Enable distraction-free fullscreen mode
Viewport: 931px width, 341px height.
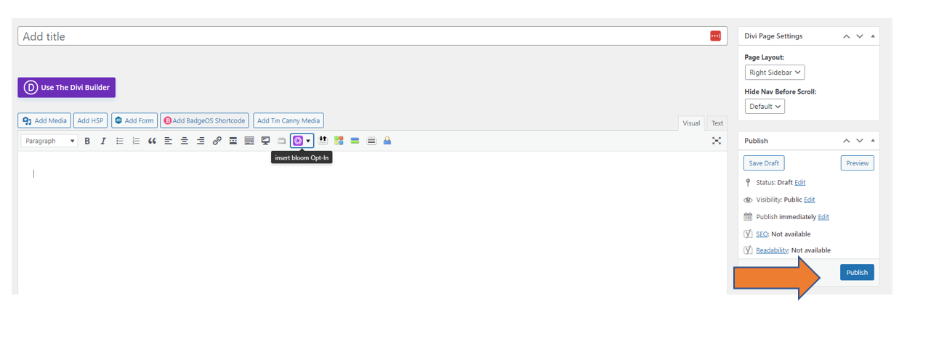point(717,141)
